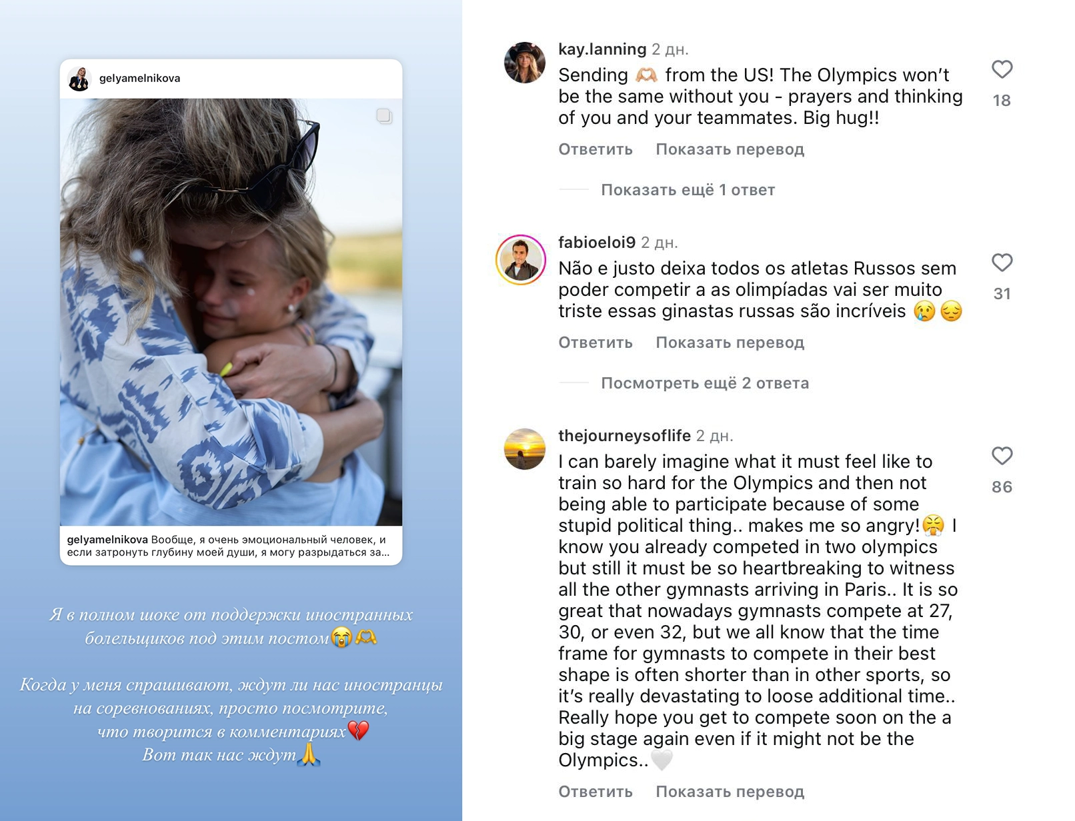Screen dimensions: 1075x821
Task: Show translation of fabioeloi9's Portuguese comment
Action: point(730,343)
